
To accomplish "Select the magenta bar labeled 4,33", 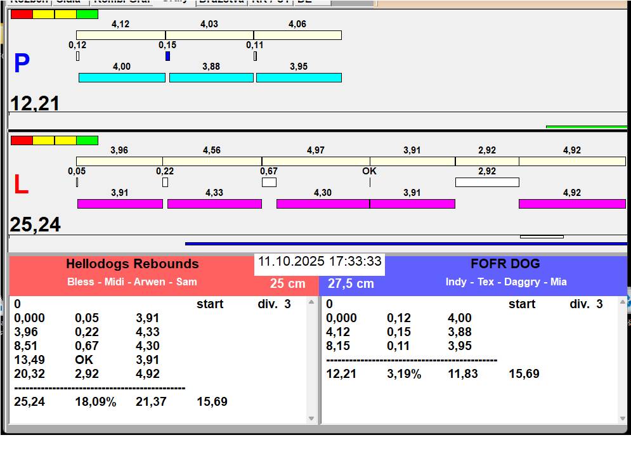I will [214, 204].
